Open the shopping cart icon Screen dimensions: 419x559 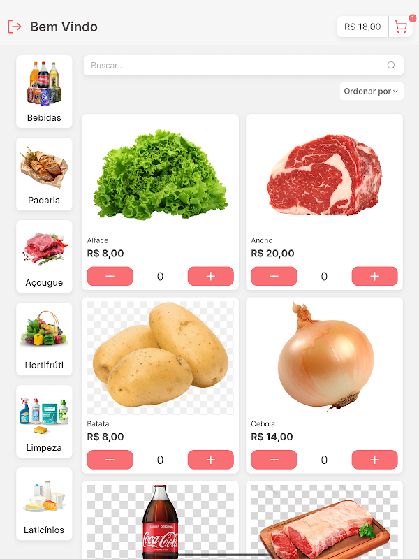401,27
